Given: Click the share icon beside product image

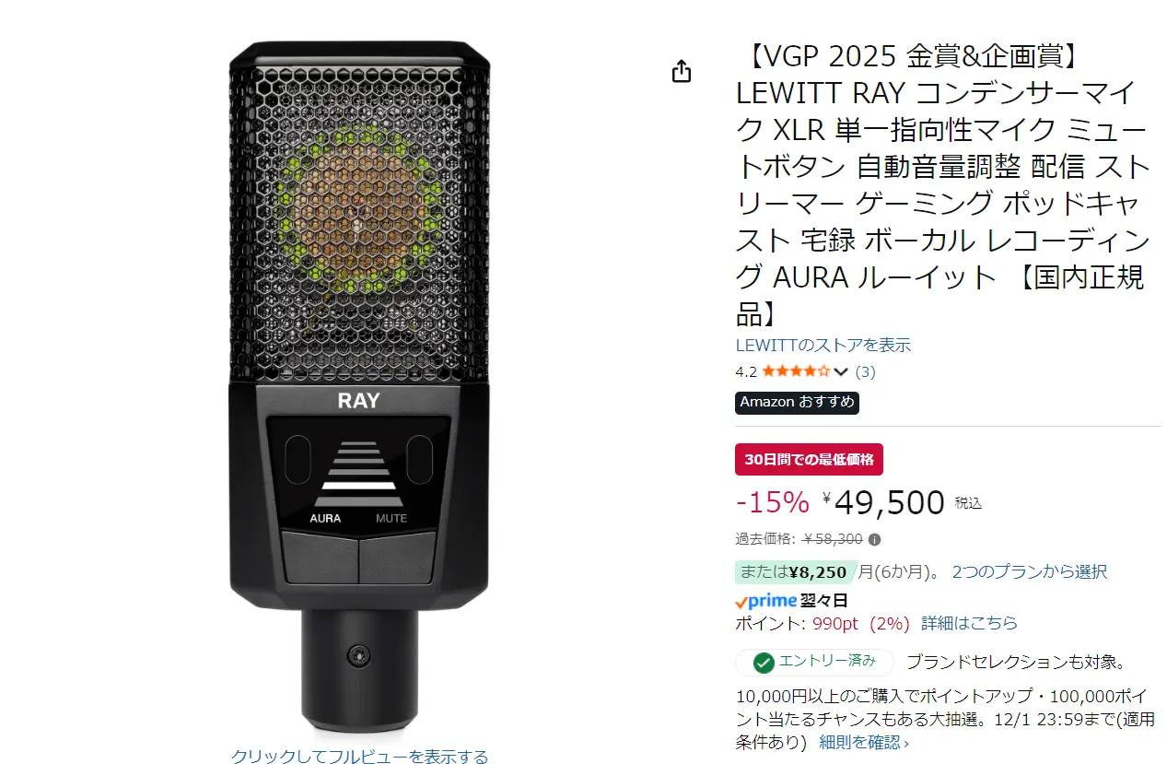Looking at the screenshot, I should (x=682, y=71).
